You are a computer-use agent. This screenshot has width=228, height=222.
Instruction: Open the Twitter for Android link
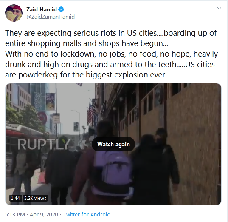[x=87, y=215]
